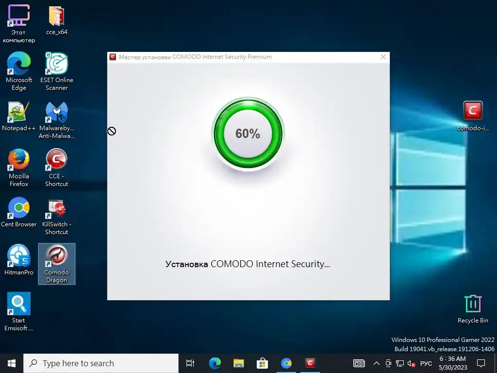Click the Comodo Dragon desktop icon
Viewport: 497px width, 373px height.
coord(57,264)
